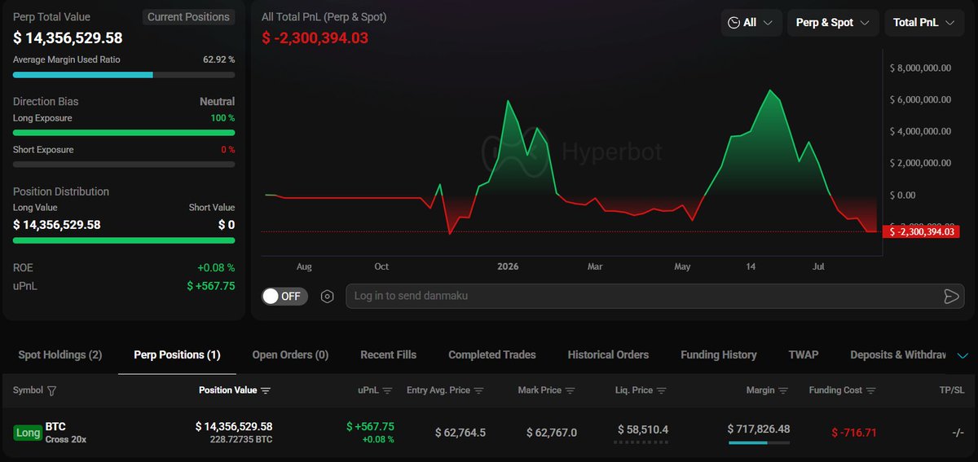The image size is (978, 462).
Task: Open danmaku settings hexagon icon
Action: coord(328,297)
